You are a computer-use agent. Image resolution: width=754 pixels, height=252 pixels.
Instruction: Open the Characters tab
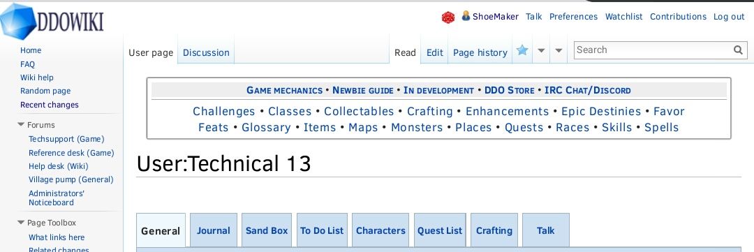point(380,230)
